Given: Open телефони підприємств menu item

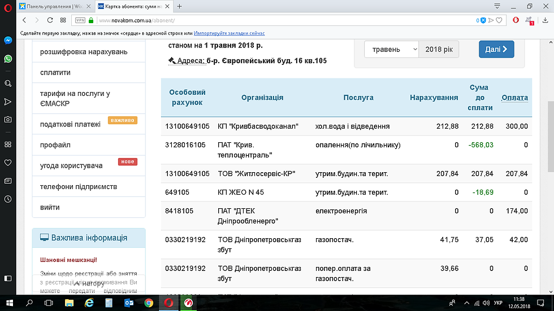Looking at the screenshot, I should (89, 186).
